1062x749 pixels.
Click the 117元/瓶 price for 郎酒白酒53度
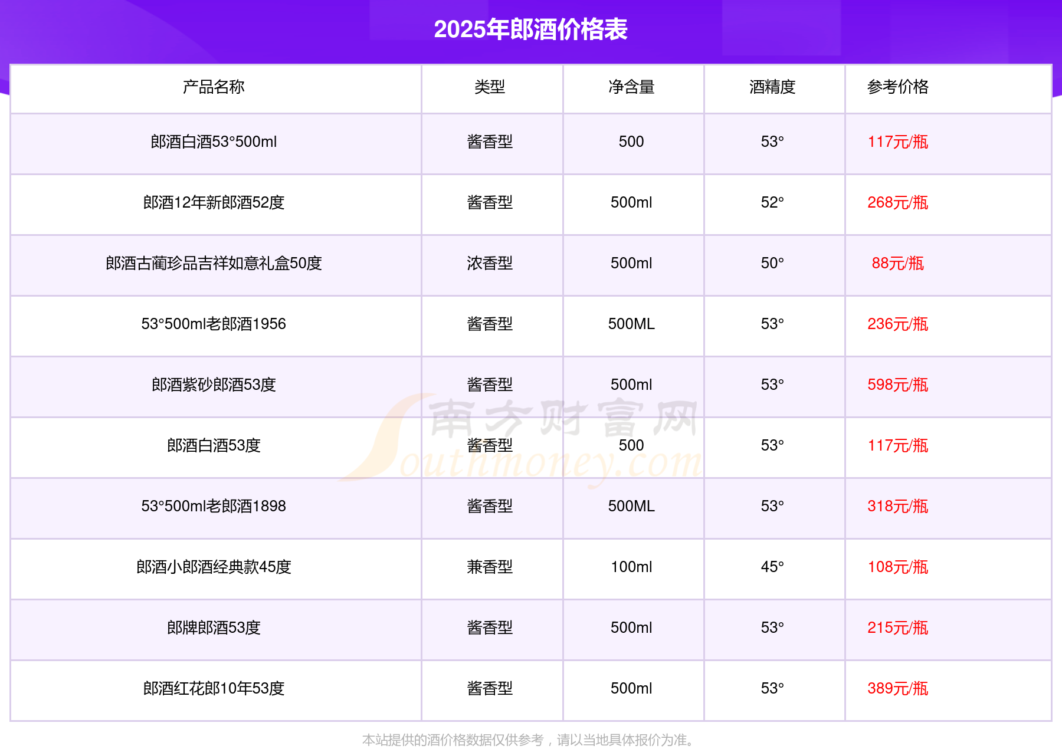point(897,446)
